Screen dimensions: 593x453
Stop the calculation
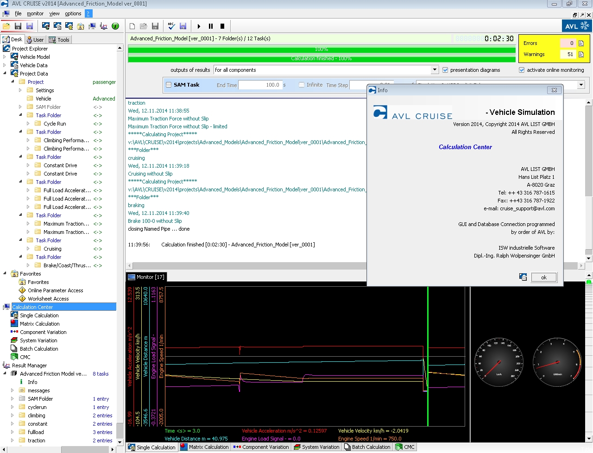[x=222, y=26]
